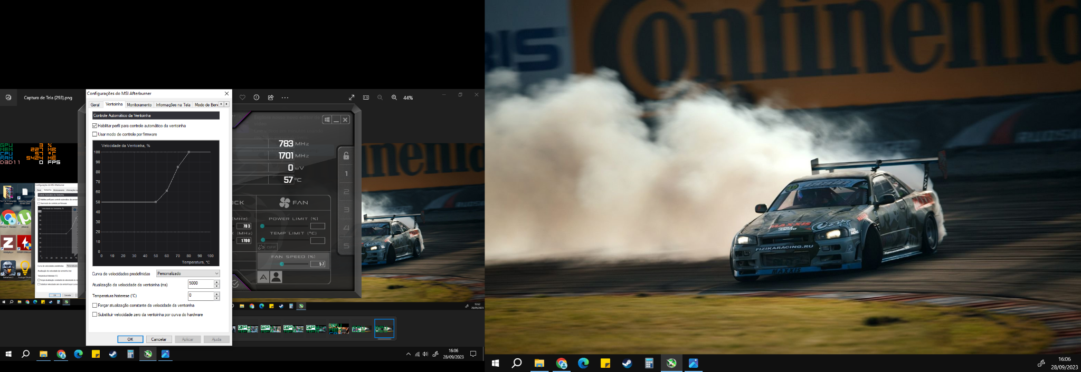Open Chrome on taskbar below the Photos window

click(x=61, y=354)
